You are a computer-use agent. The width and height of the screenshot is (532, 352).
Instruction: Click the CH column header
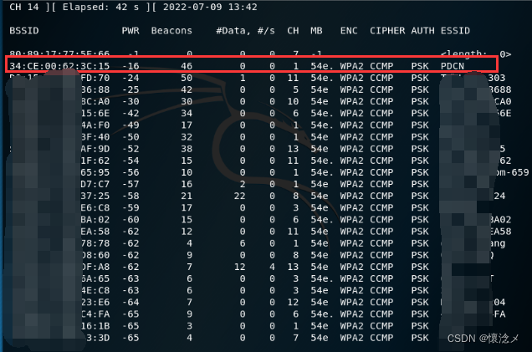pyautogui.click(x=293, y=30)
